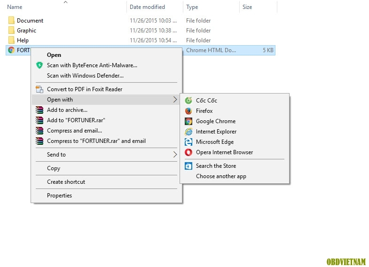Image resolution: width=369 pixels, height=267 pixels.
Task: Select Properties in the context menu
Action: click(60, 196)
